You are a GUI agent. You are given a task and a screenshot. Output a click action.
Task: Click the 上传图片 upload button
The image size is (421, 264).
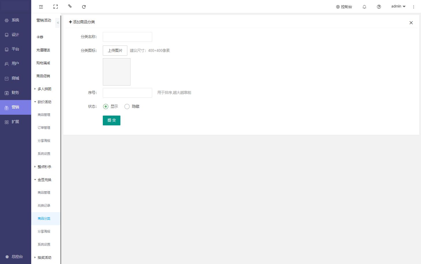click(115, 50)
